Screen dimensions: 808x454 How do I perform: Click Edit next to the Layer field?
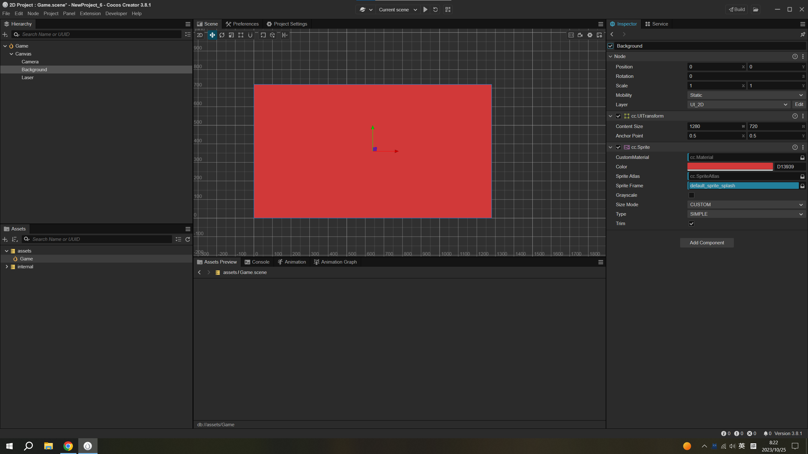(799, 104)
